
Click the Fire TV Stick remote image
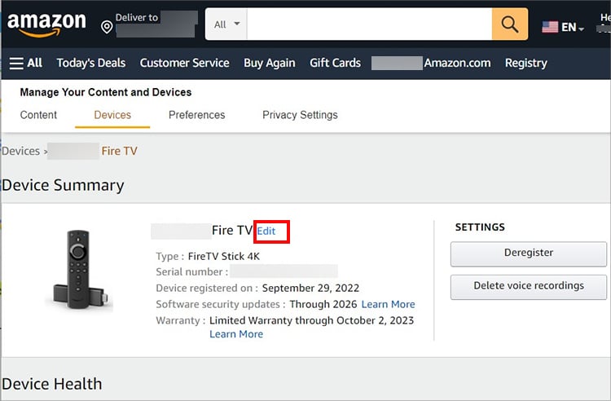pos(79,267)
